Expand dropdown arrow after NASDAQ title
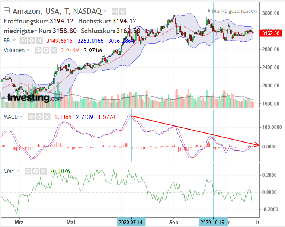 (105, 11)
